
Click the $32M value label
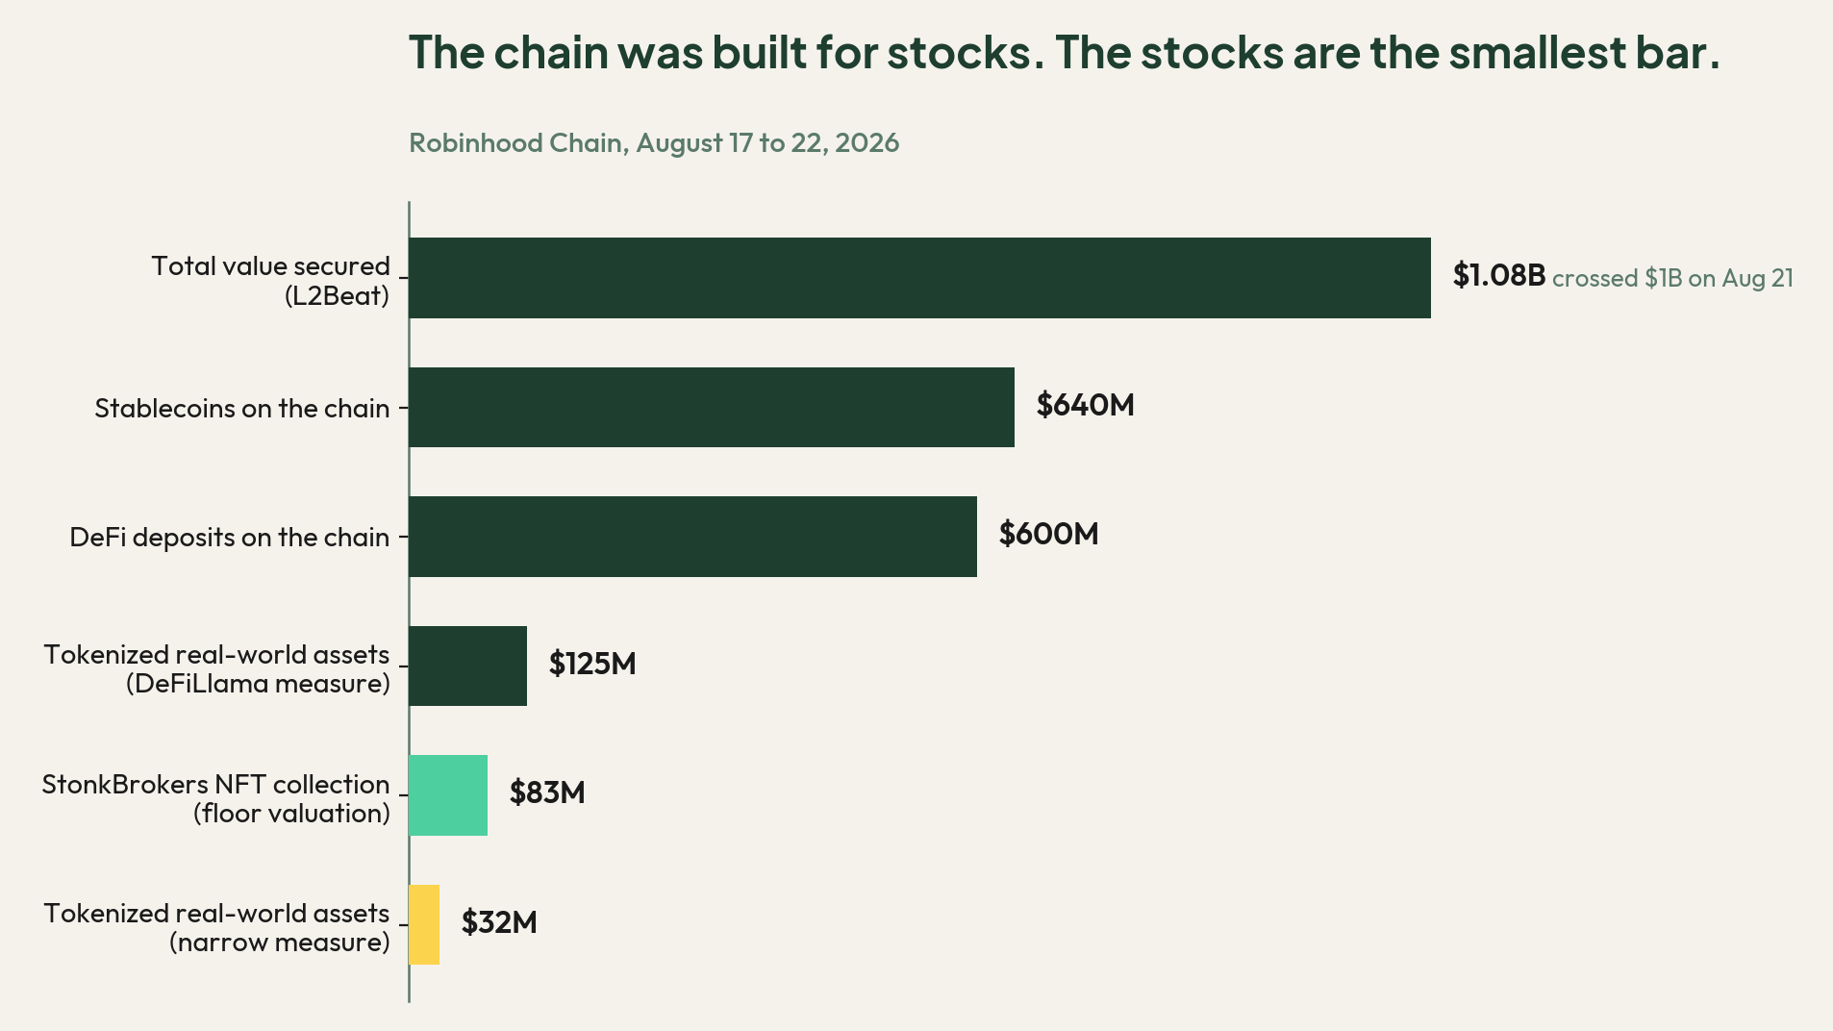499,922
